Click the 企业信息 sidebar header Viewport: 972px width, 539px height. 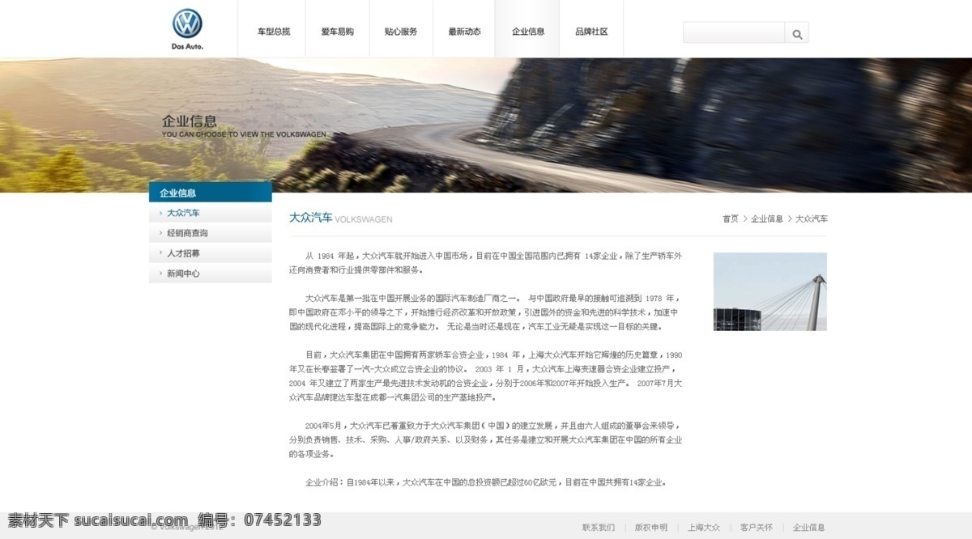click(x=211, y=193)
